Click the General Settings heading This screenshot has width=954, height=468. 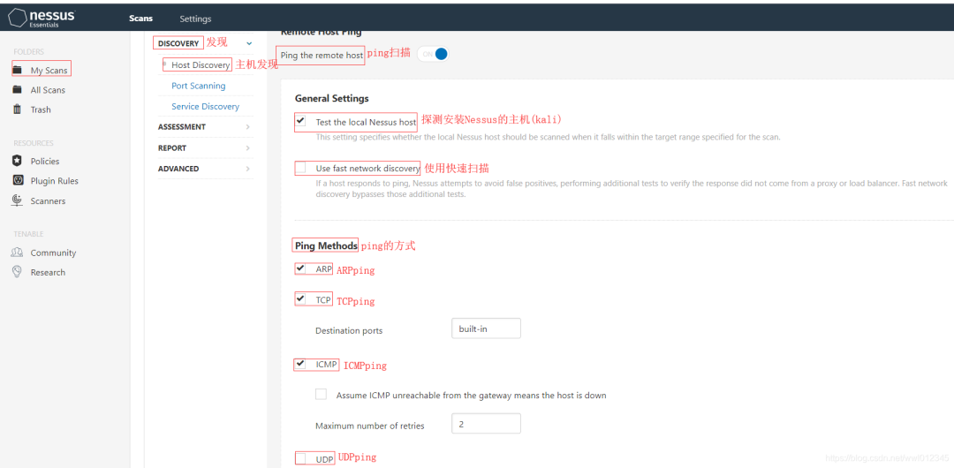point(331,98)
